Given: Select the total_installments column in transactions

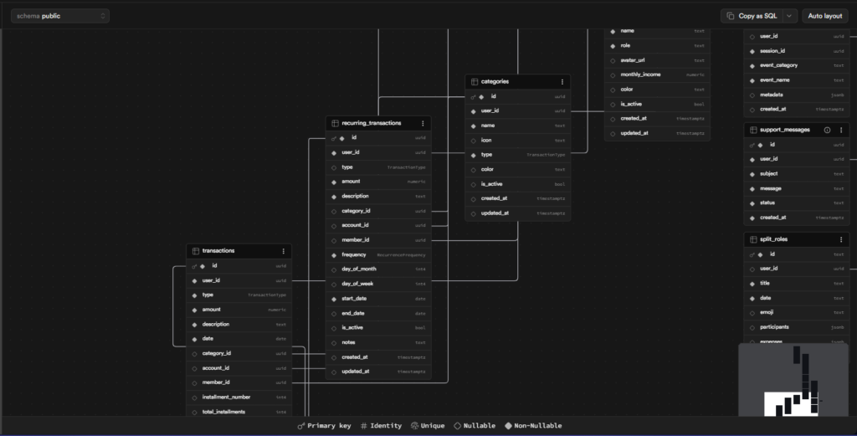Looking at the screenshot, I should click(x=239, y=412).
